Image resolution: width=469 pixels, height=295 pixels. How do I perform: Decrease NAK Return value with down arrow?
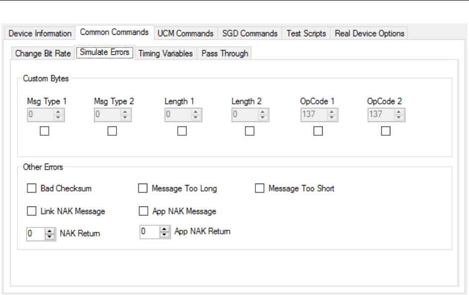(x=49, y=236)
